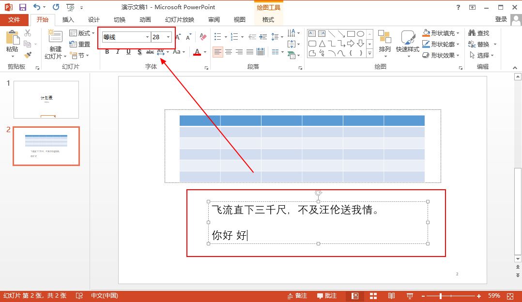Click the Cut scissors icon

(x=28, y=33)
